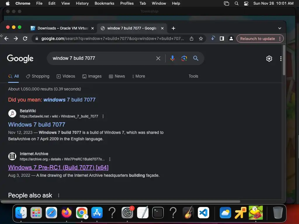Open People also ask three-dot options
This screenshot has height=224, width=299.
click(58, 195)
